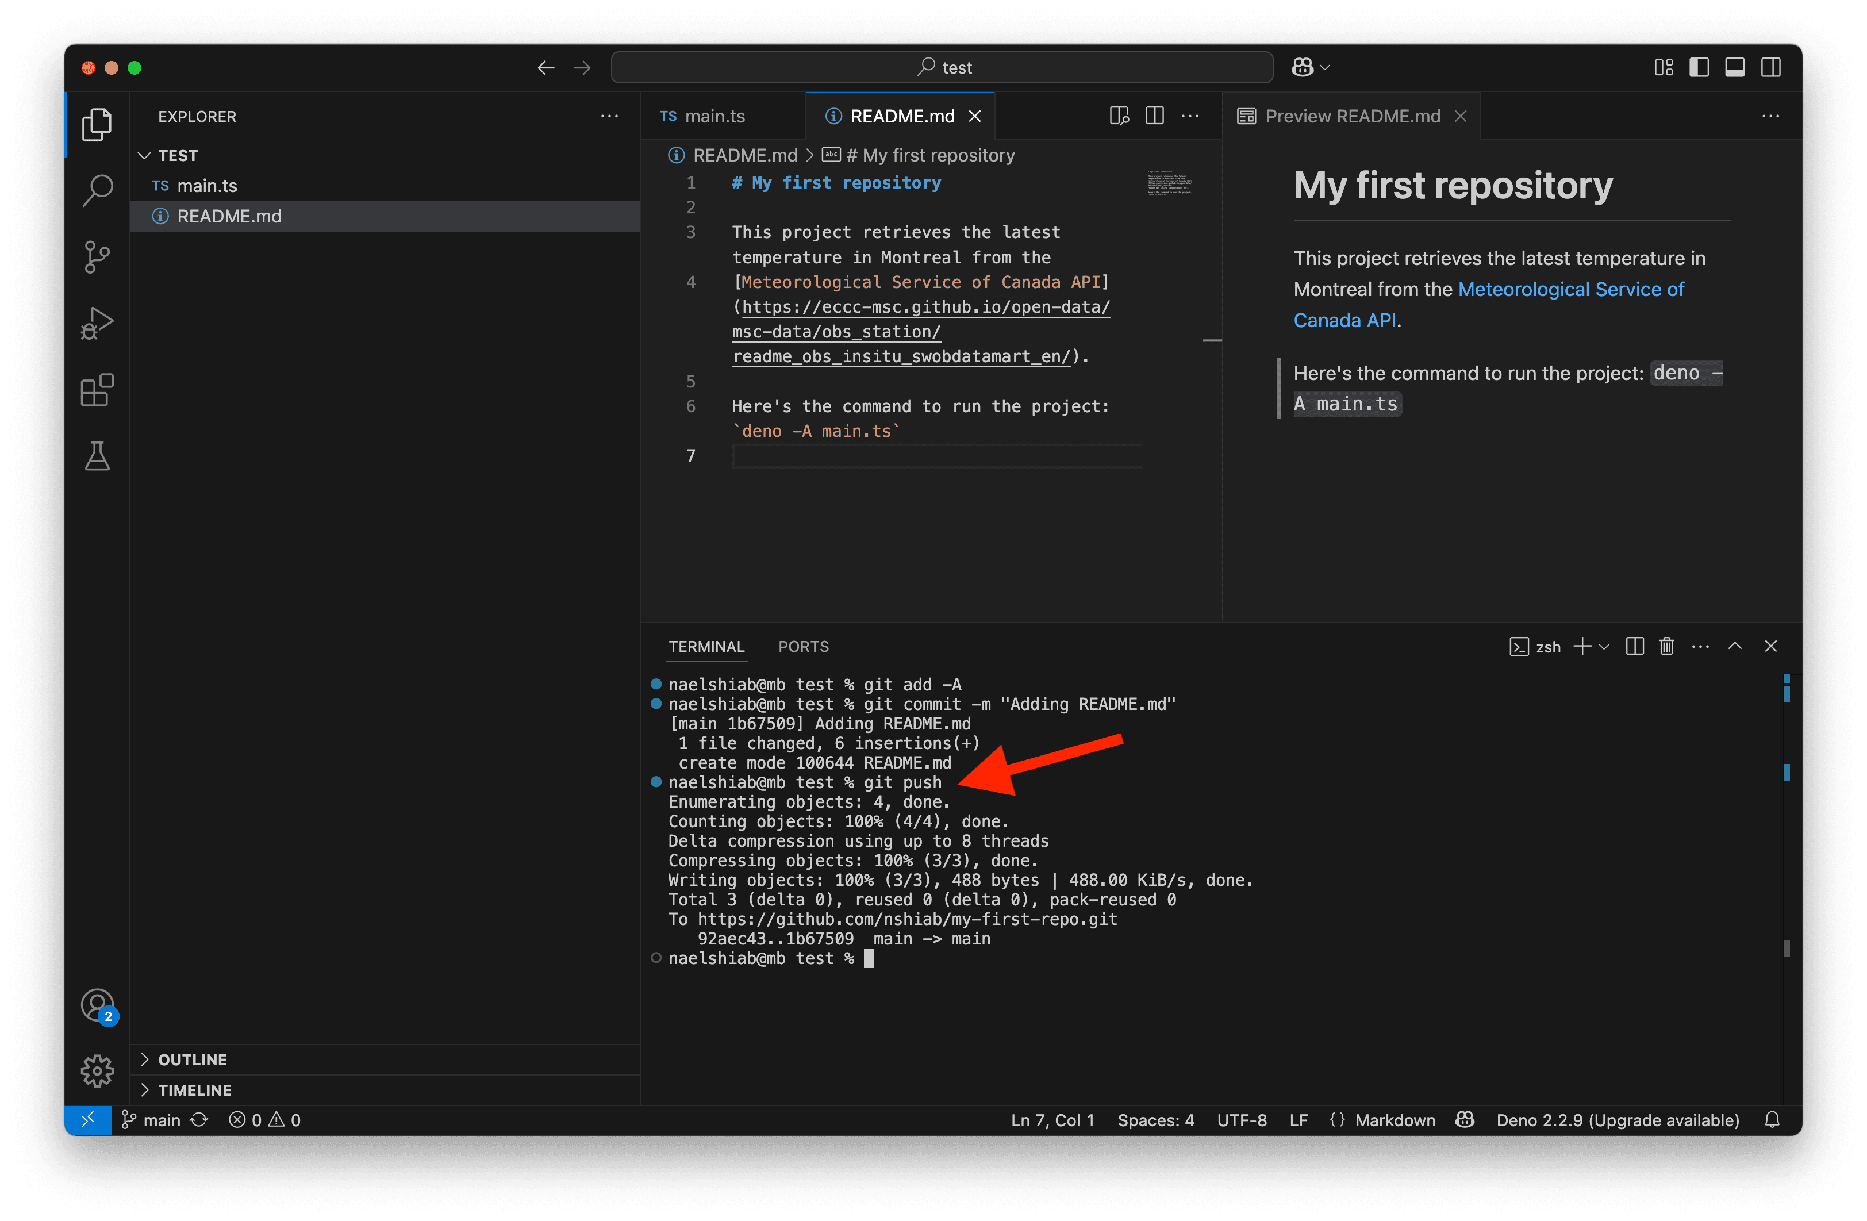Expand the OUTLINE section
The height and width of the screenshot is (1221, 1867).
385,1059
